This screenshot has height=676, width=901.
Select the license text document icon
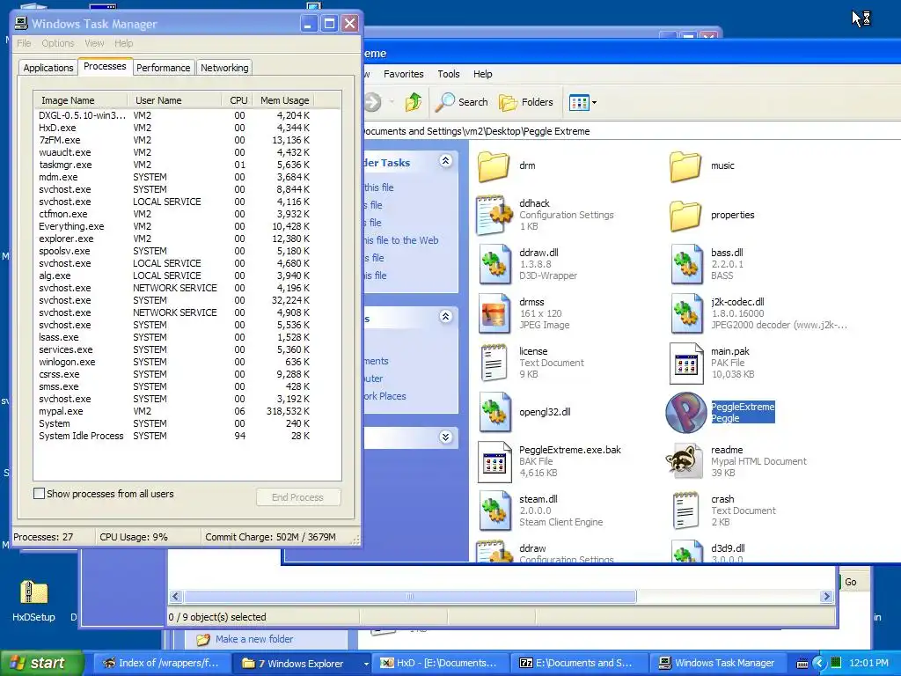[494, 364]
